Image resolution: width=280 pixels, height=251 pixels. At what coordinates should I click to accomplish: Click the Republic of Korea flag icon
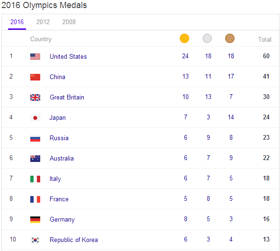point(35,240)
